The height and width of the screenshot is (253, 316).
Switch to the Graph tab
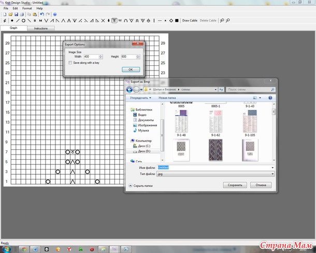[13, 28]
